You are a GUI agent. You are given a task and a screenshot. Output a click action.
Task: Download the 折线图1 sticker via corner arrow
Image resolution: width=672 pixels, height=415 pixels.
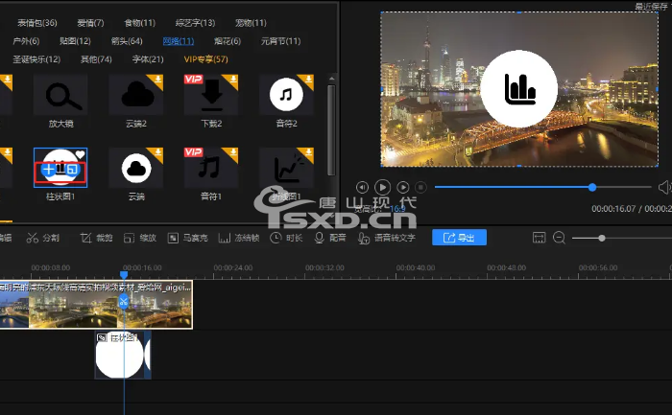click(x=308, y=152)
